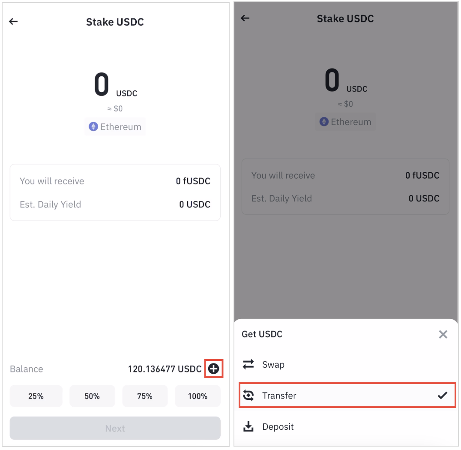461x450 pixels.
Task: Tap the Get USDC sheet title
Action: pos(262,334)
